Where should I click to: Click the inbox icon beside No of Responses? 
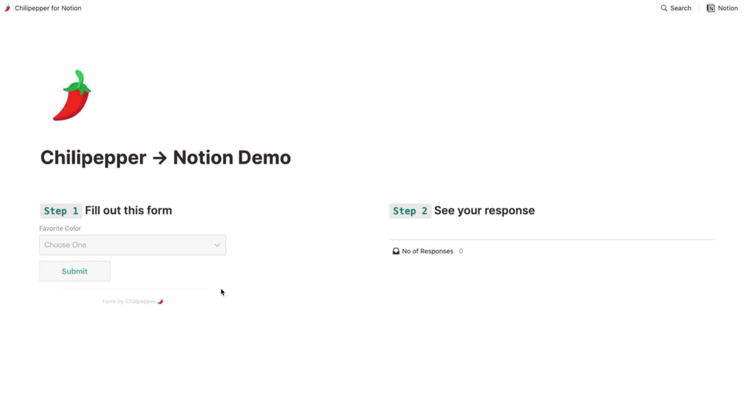(396, 251)
